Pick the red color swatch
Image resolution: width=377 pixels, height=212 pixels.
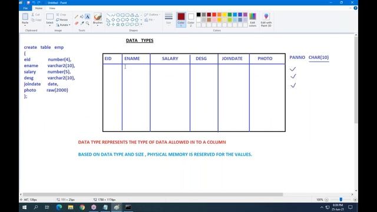coord(214,15)
